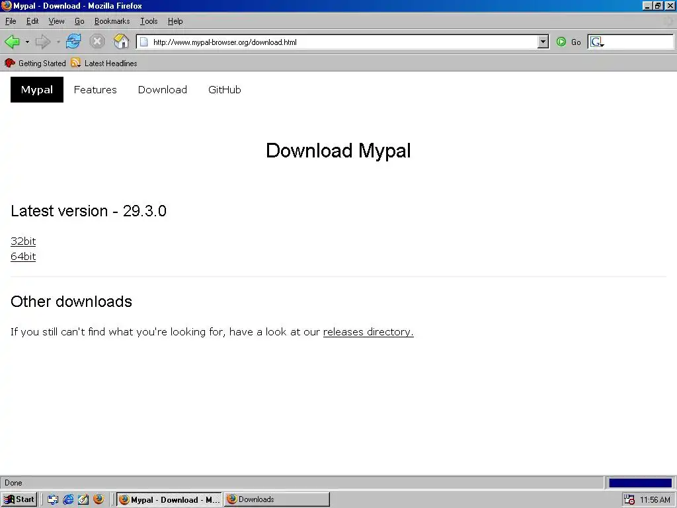This screenshot has width=677, height=508.
Task: Open the Getting Started bookmark
Action: click(x=36, y=63)
